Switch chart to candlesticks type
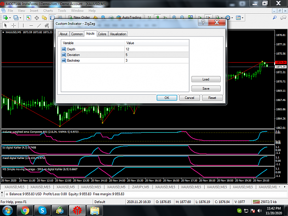Screen dimensions: 288x216 (x=158, y=18)
